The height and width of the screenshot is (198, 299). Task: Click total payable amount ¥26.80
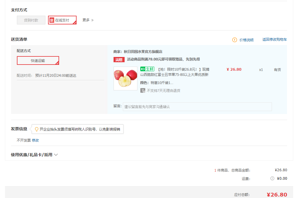pos(277,195)
